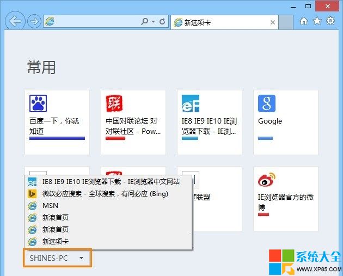Click the IE logo in address bar
343x276 pixels.
point(50,21)
